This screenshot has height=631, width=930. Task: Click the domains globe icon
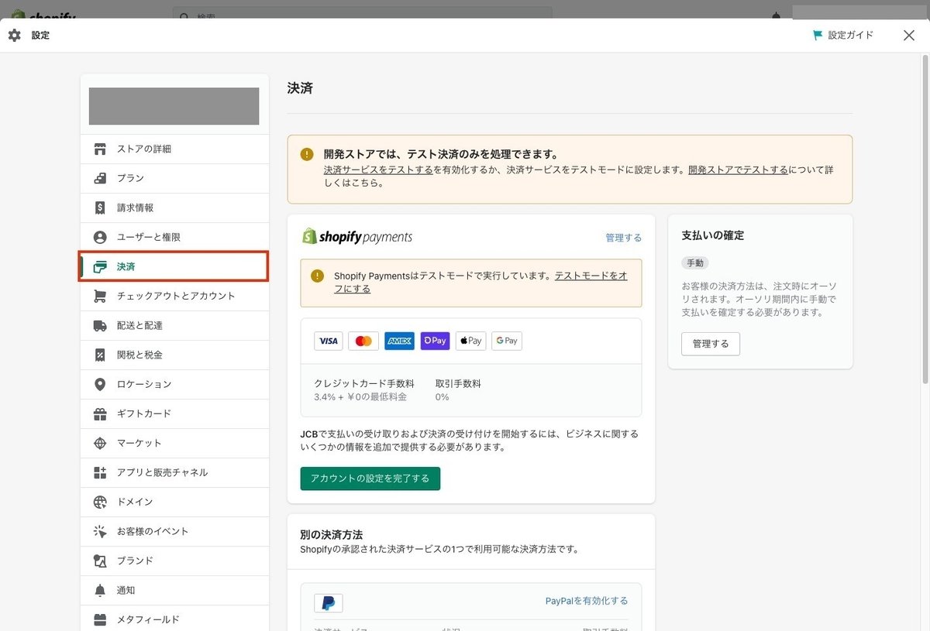pyautogui.click(x=100, y=502)
